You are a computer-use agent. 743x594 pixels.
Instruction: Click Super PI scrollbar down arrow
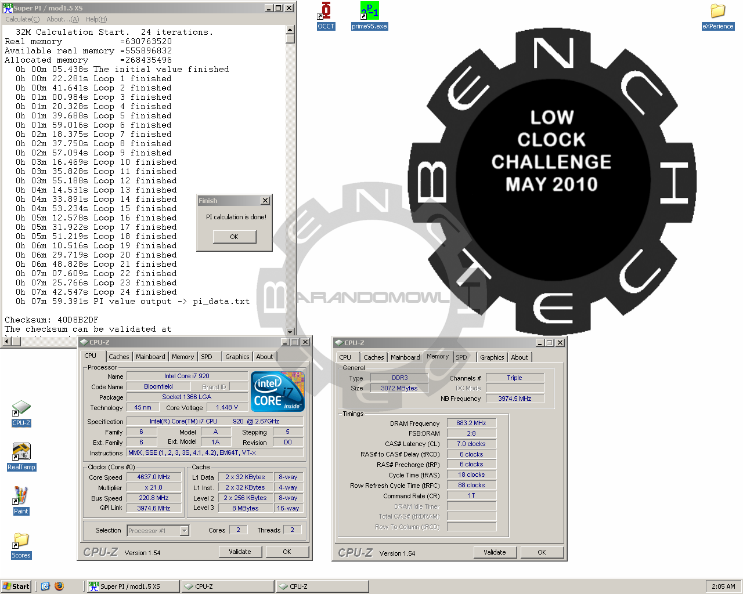click(x=290, y=332)
